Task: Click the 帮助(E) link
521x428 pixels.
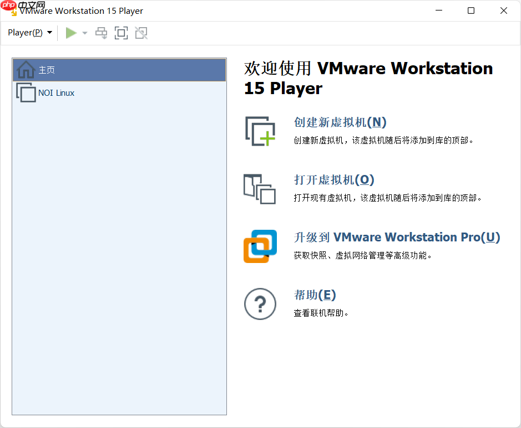Action: [315, 295]
